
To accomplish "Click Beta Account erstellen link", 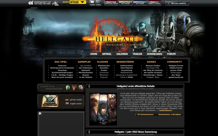I will coord(62,77).
